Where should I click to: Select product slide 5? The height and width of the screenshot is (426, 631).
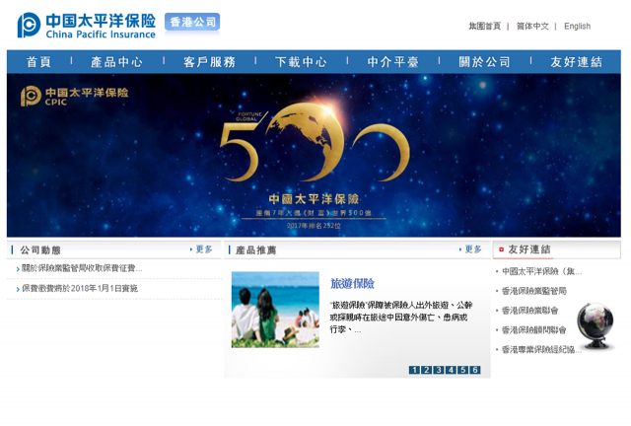[462, 370]
